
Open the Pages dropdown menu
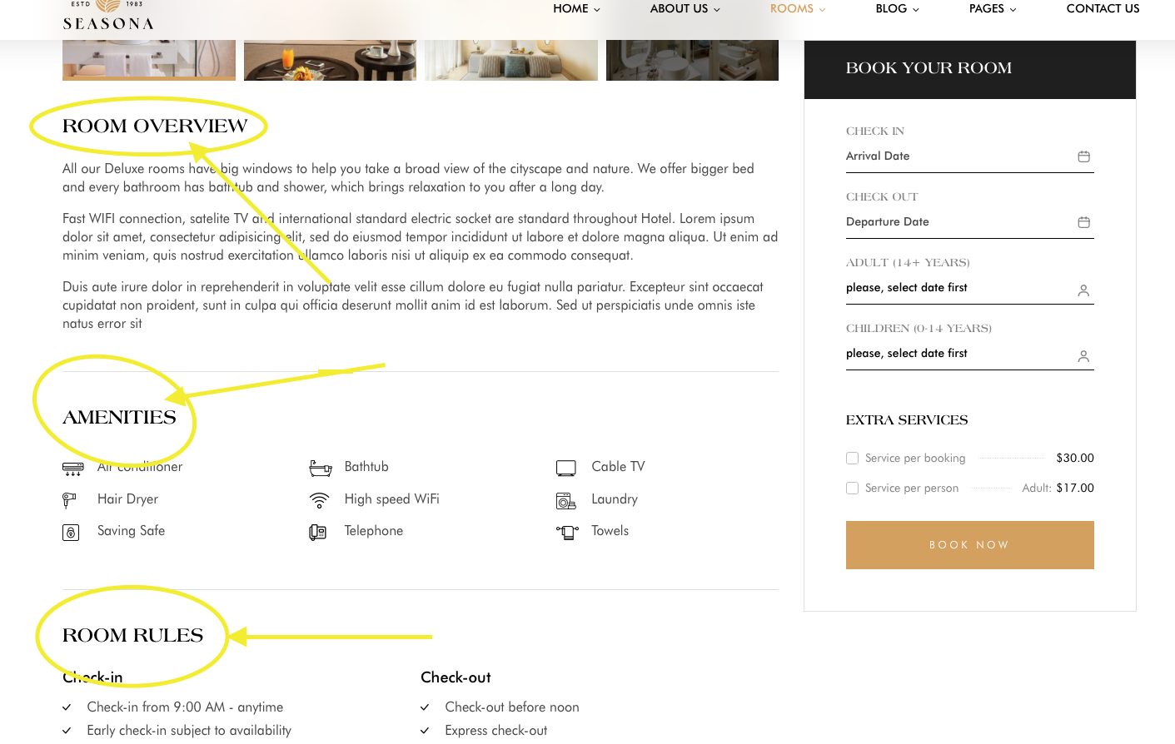(x=993, y=9)
